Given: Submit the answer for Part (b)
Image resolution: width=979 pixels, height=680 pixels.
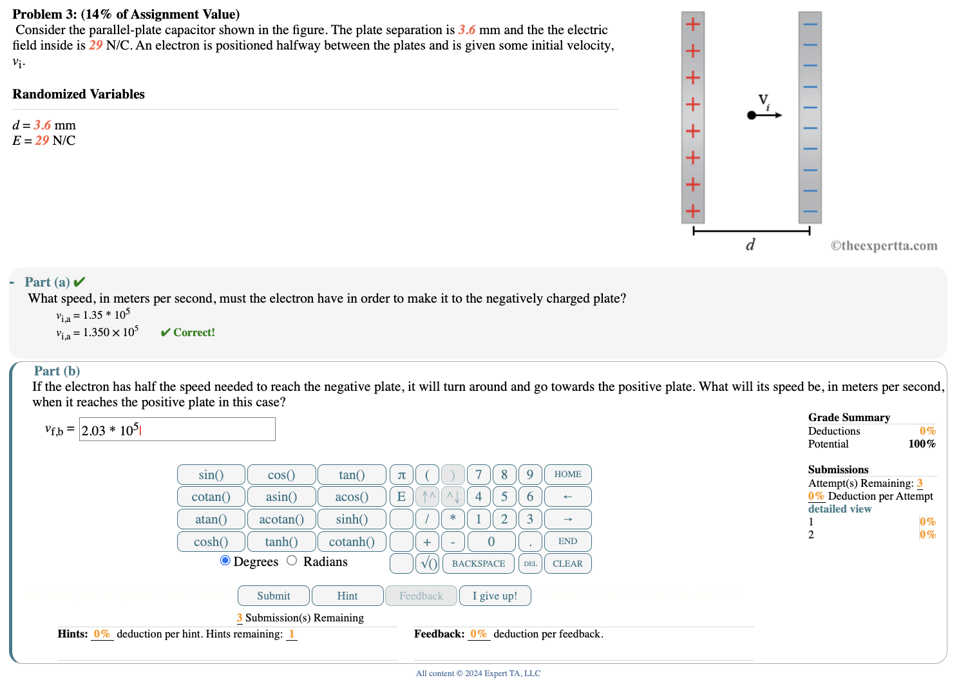Looking at the screenshot, I should [273, 595].
